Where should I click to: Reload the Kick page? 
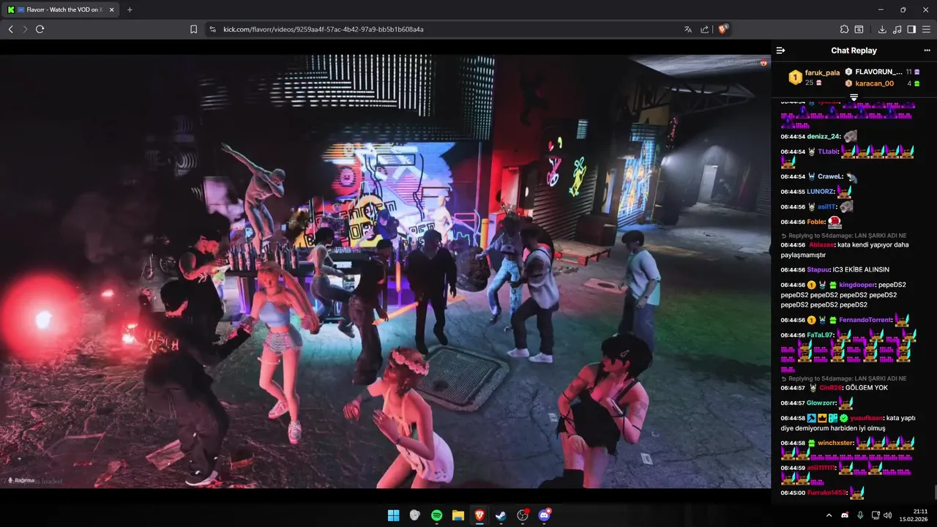pos(40,29)
